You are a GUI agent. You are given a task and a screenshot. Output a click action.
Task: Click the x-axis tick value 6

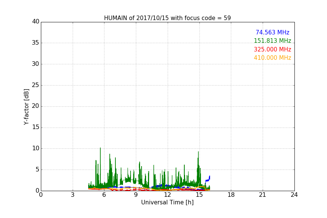[x=104, y=195]
